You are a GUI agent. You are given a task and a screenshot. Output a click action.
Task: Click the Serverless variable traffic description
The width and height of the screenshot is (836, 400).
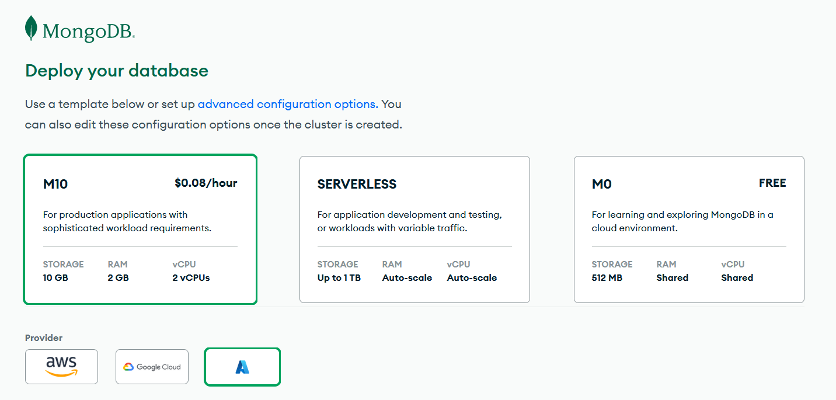(410, 221)
